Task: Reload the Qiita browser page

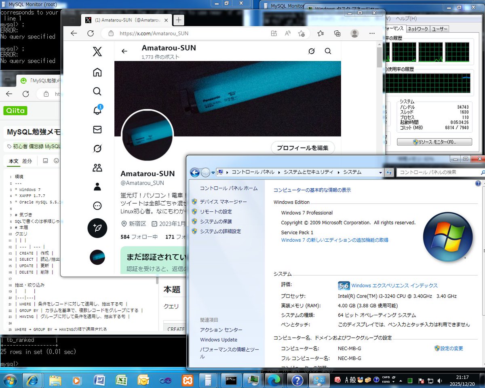Action: tap(25, 94)
